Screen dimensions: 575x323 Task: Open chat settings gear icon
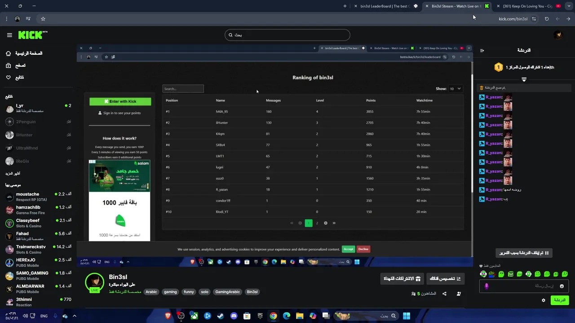tap(544, 300)
